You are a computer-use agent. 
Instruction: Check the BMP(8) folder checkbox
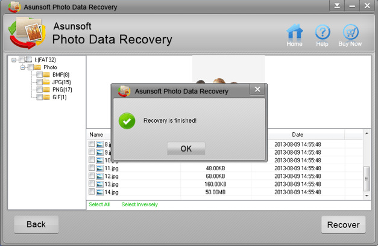click(39, 75)
